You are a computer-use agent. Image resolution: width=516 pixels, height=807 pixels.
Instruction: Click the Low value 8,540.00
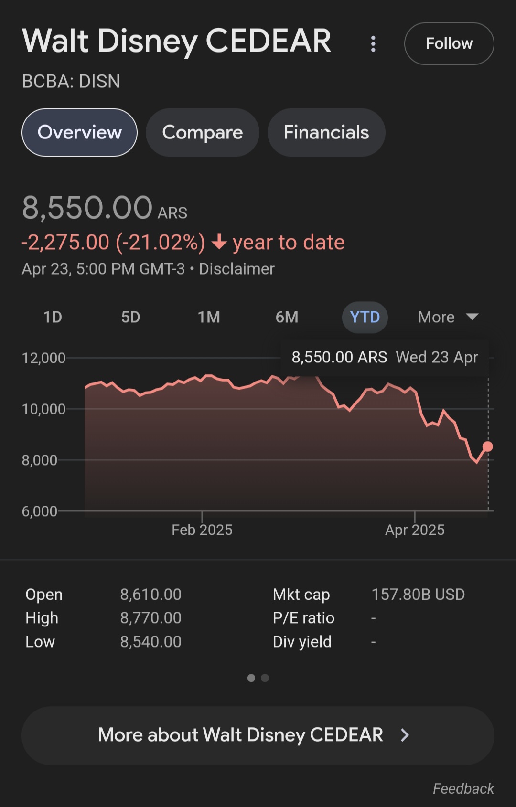click(150, 642)
